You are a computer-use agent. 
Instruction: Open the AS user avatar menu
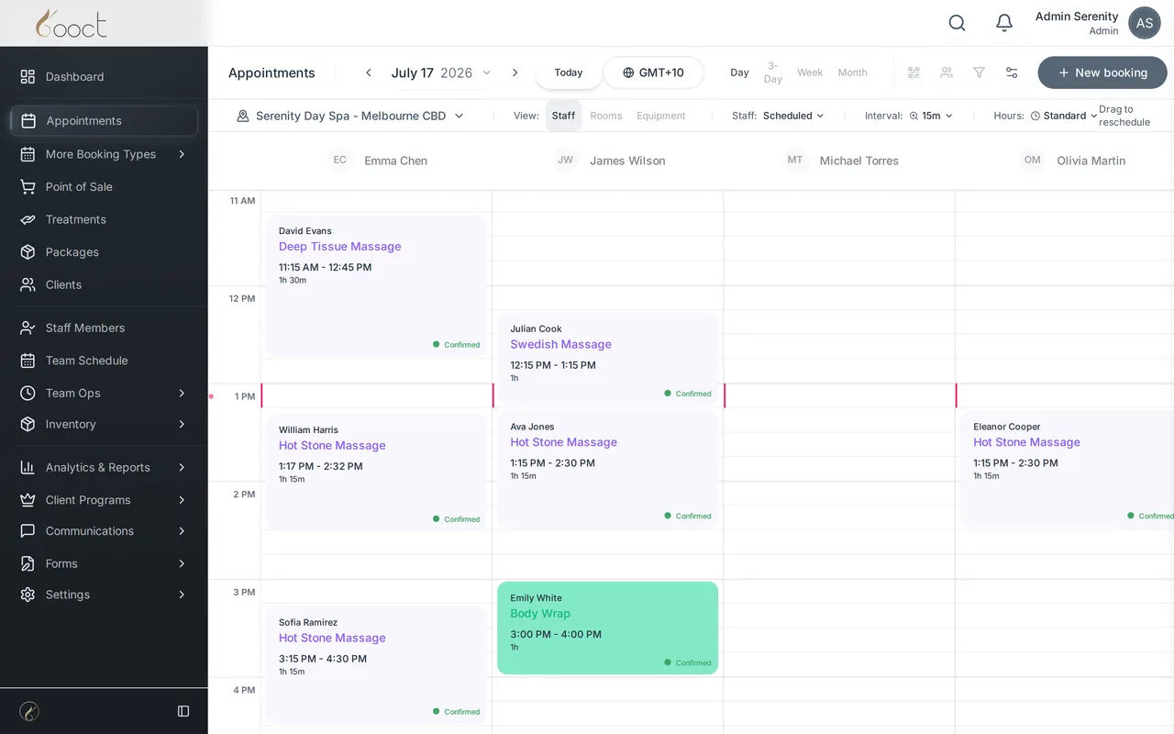pyautogui.click(x=1145, y=23)
